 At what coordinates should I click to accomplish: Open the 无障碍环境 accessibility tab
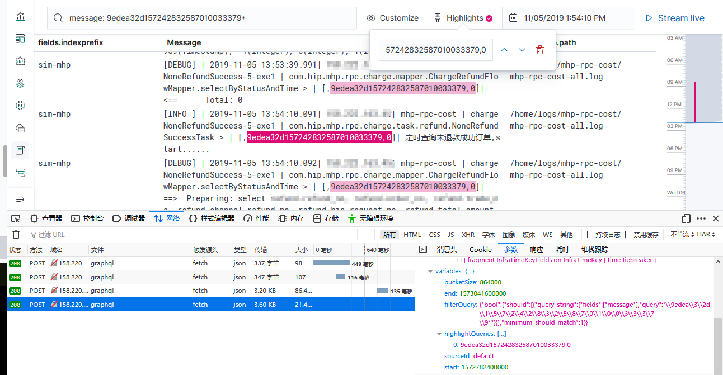click(370, 219)
